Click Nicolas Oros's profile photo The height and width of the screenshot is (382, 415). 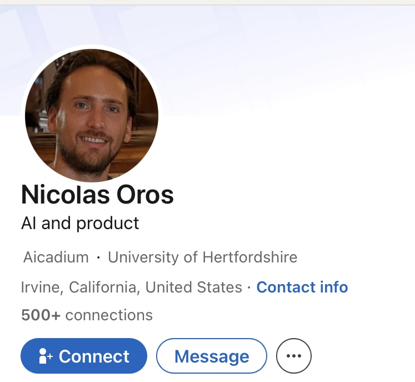tap(92, 116)
